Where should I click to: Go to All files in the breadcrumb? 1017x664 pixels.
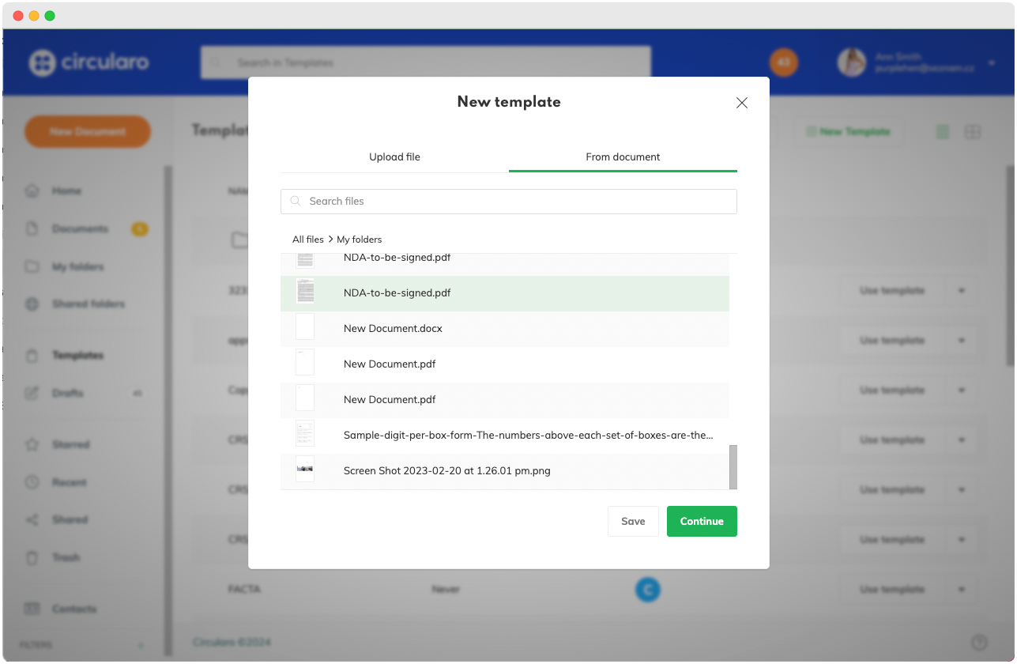point(307,240)
